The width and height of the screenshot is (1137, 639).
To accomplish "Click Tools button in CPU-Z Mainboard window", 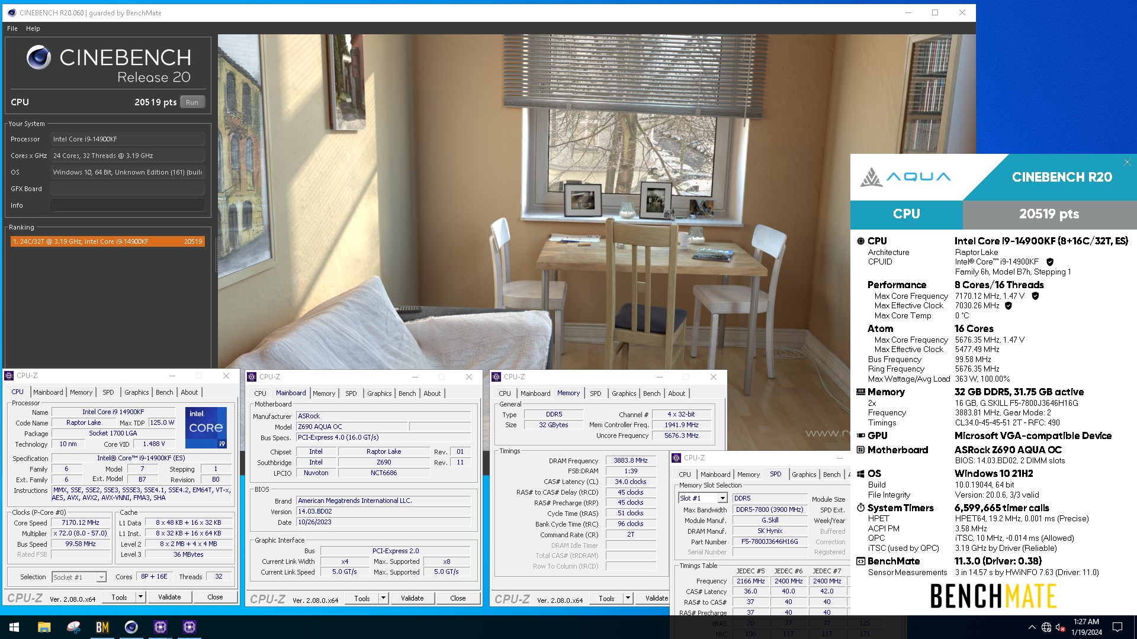I will (362, 598).
